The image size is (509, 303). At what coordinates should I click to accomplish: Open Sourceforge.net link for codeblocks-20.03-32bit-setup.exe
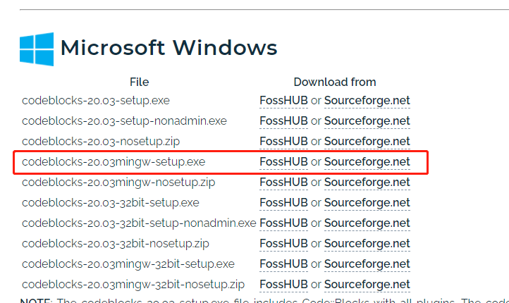[367, 203]
